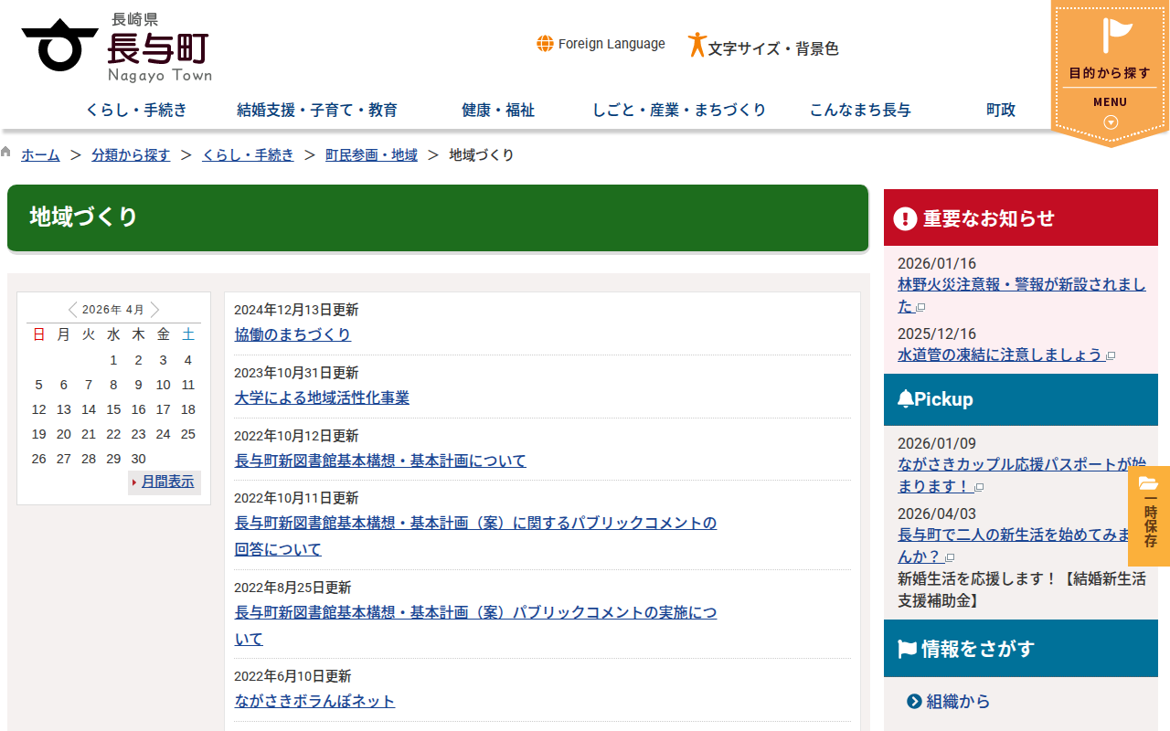Open 協働のまちづくり article
1170x731 pixels.
(x=292, y=334)
